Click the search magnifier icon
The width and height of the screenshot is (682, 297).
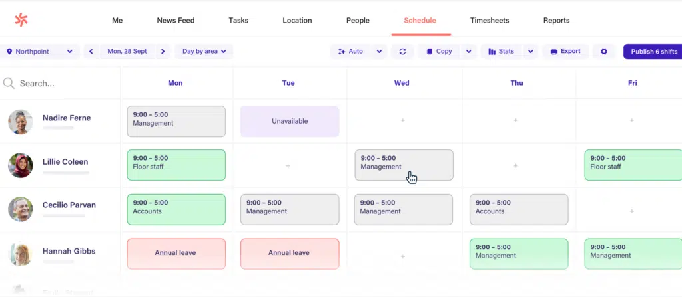click(x=9, y=84)
